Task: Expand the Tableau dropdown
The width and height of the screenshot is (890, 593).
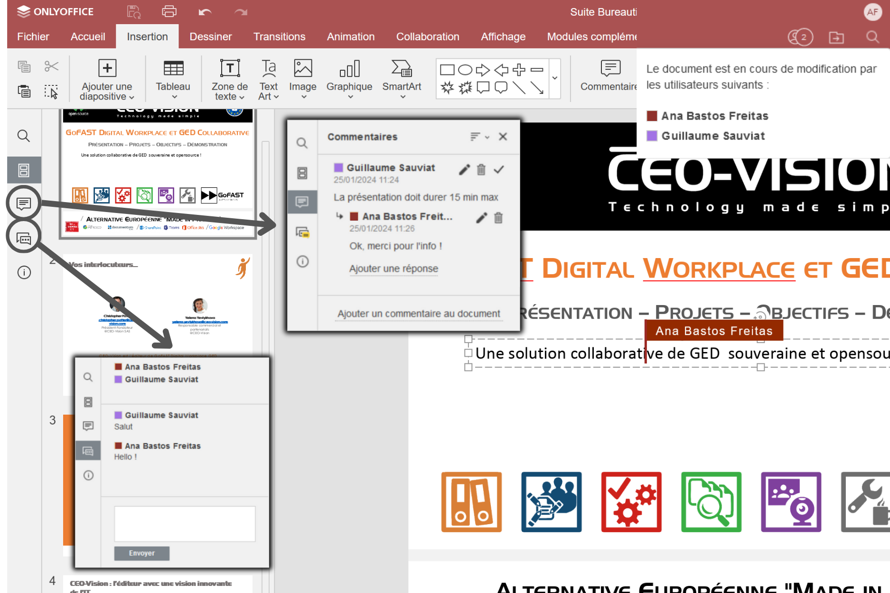Action: [x=173, y=96]
